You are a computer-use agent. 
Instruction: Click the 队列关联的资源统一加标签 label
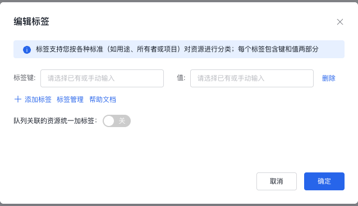coord(56,121)
